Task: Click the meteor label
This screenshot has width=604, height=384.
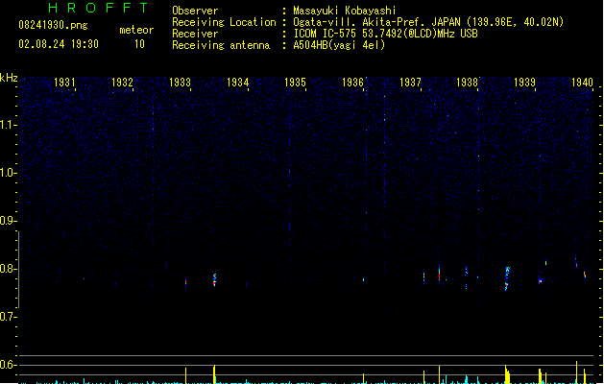Action: coord(136,30)
